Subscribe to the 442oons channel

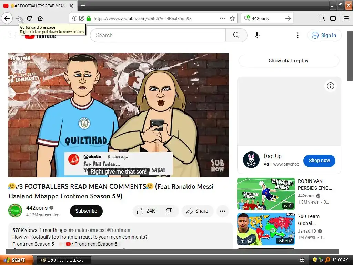(86, 211)
